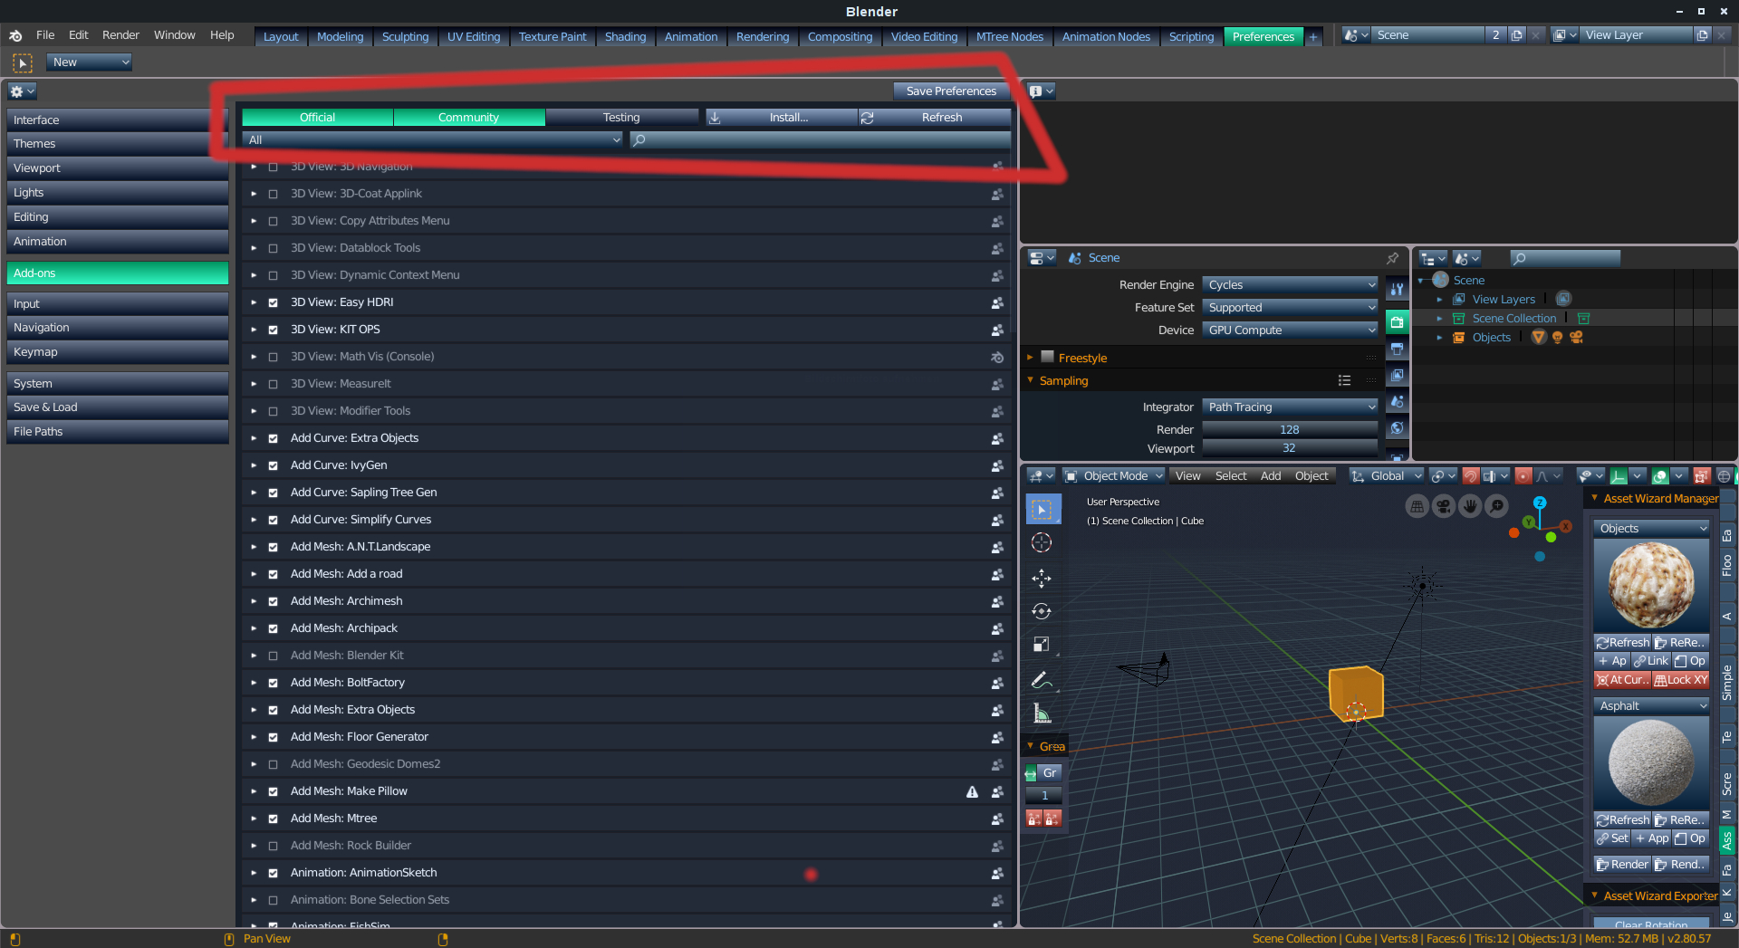Open the Object Mode dropdown
The image size is (1739, 948).
1114,476
